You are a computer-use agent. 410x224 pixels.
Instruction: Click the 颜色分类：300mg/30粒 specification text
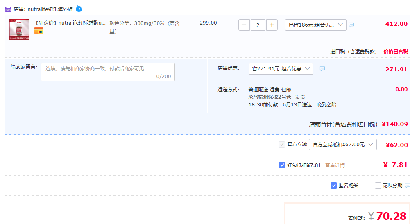coord(144,27)
